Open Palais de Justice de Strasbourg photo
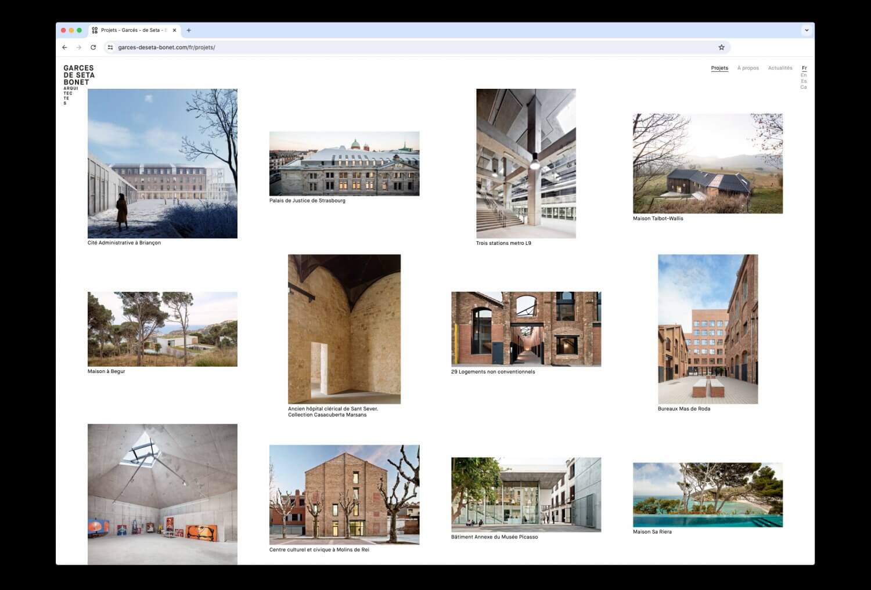Image resolution: width=871 pixels, height=590 pixels. [x=344, y=164]
